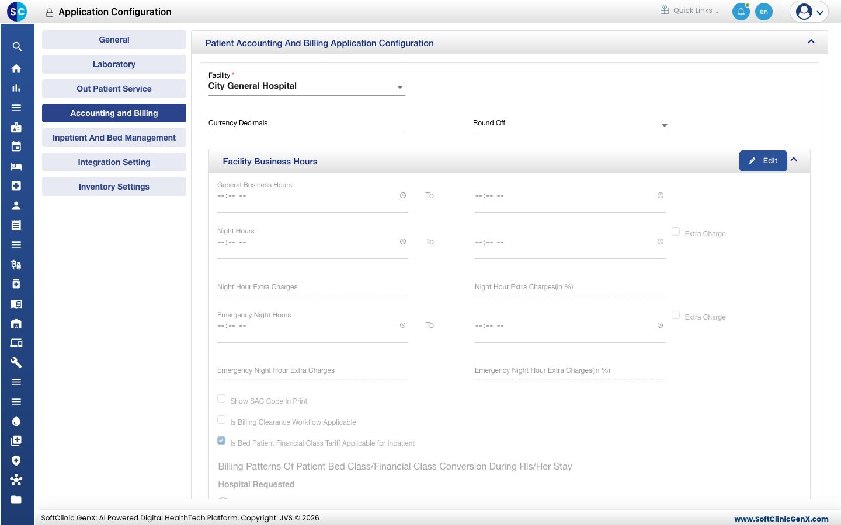
Task: Open Night Hours end time clock picker
Action: coord(661,242)
